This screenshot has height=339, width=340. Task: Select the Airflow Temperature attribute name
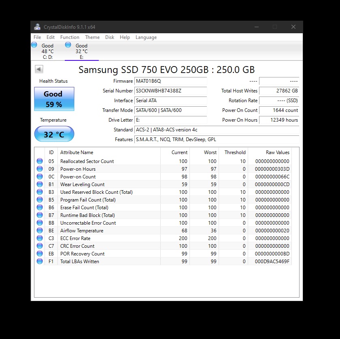pos(82,231)
